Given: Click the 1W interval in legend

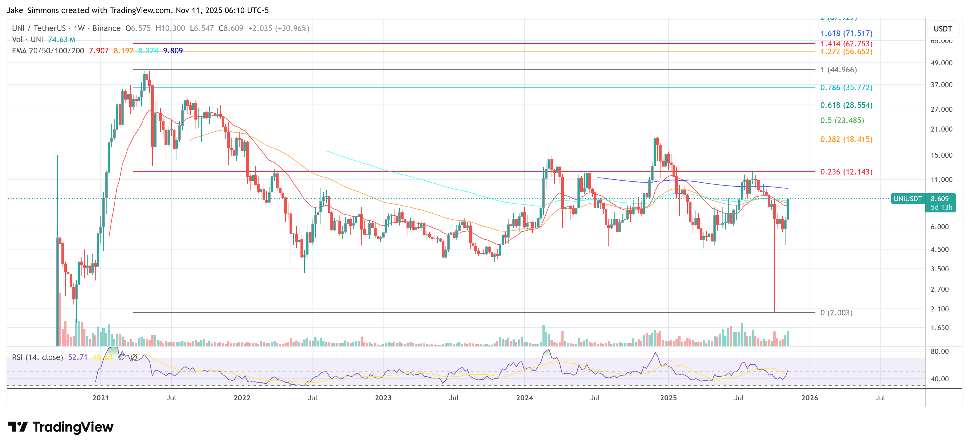Looking at the screenshot, I should click(79, 28).
